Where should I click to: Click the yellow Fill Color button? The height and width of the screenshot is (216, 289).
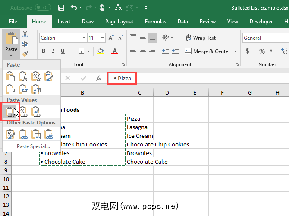click(x=100, y=51)
